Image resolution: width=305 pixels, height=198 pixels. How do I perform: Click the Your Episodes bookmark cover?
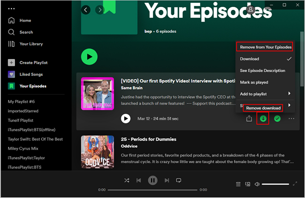(x=109, y=17)
